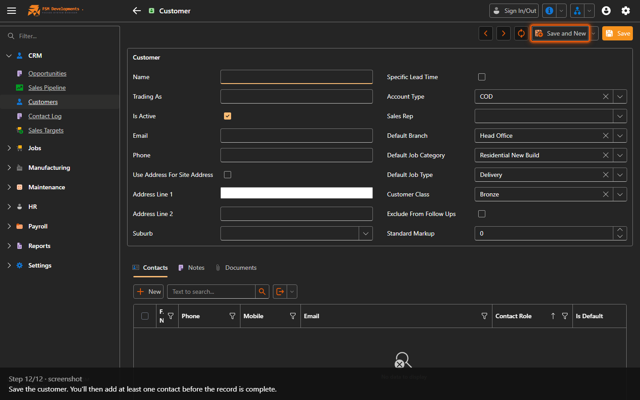The width and height of the screenshot is (640, 400).
Task: Open the user account profile icon
Action: tap(606, 11)
